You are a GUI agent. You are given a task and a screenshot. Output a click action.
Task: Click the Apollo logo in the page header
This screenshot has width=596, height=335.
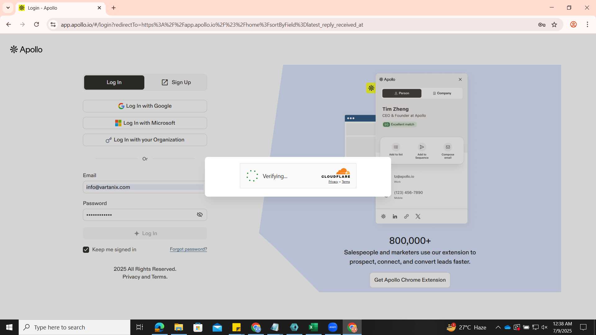(26, 50)
